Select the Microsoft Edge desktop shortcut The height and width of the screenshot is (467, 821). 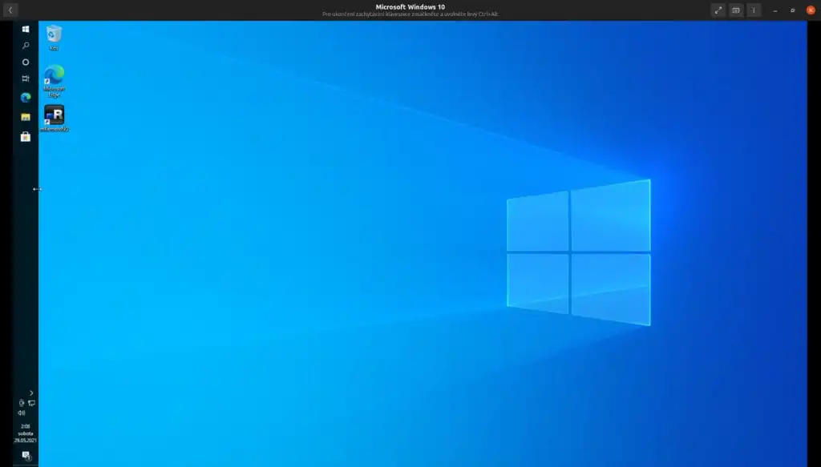pyautogui.click(x=54, y=81)
